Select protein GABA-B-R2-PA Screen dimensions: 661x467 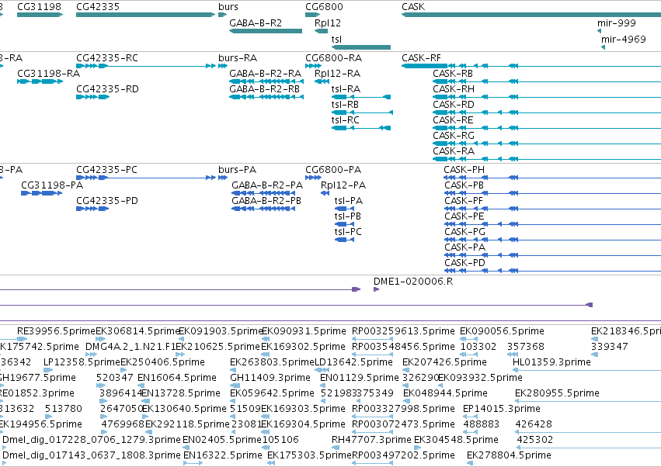click(x=263, y=193)
